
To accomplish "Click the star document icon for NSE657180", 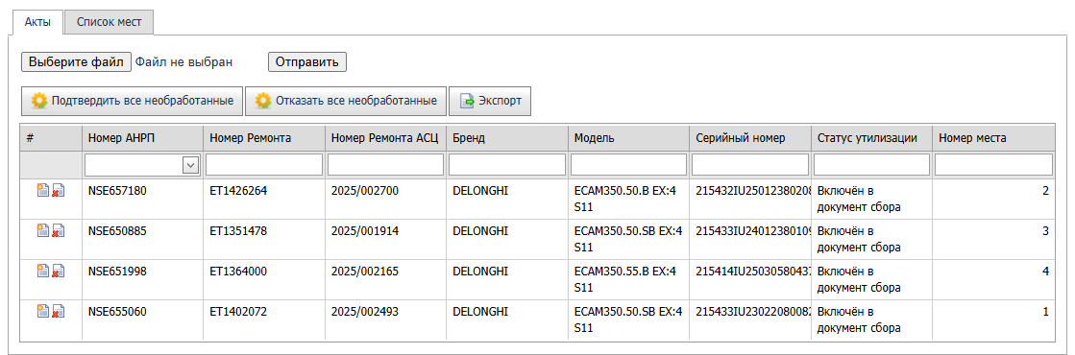I will [x=42, y=191].
